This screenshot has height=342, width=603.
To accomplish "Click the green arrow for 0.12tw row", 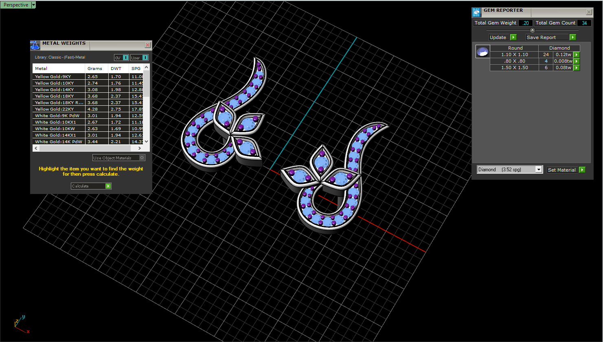I will pyautogui.click(x=577, y=54).
